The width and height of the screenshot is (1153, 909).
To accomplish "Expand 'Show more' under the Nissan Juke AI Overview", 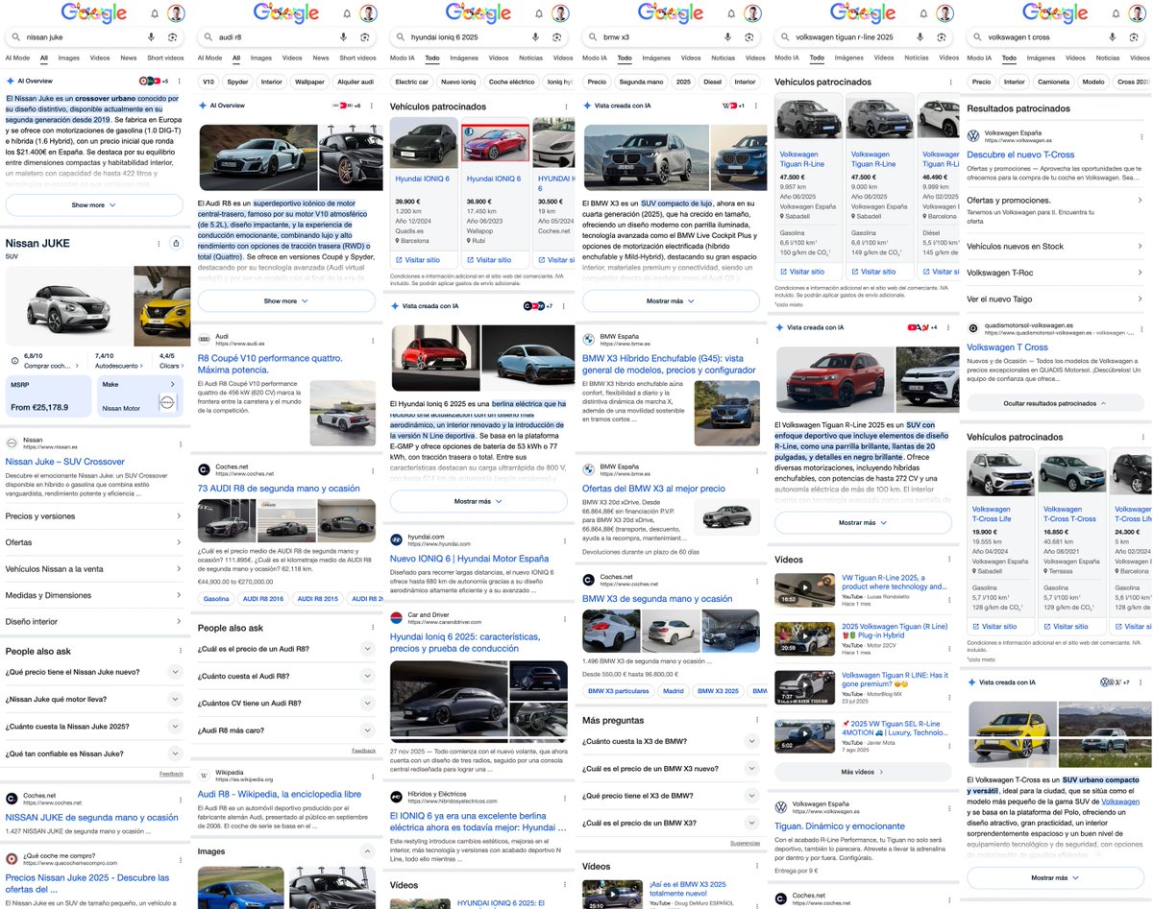I will (94, 204).
